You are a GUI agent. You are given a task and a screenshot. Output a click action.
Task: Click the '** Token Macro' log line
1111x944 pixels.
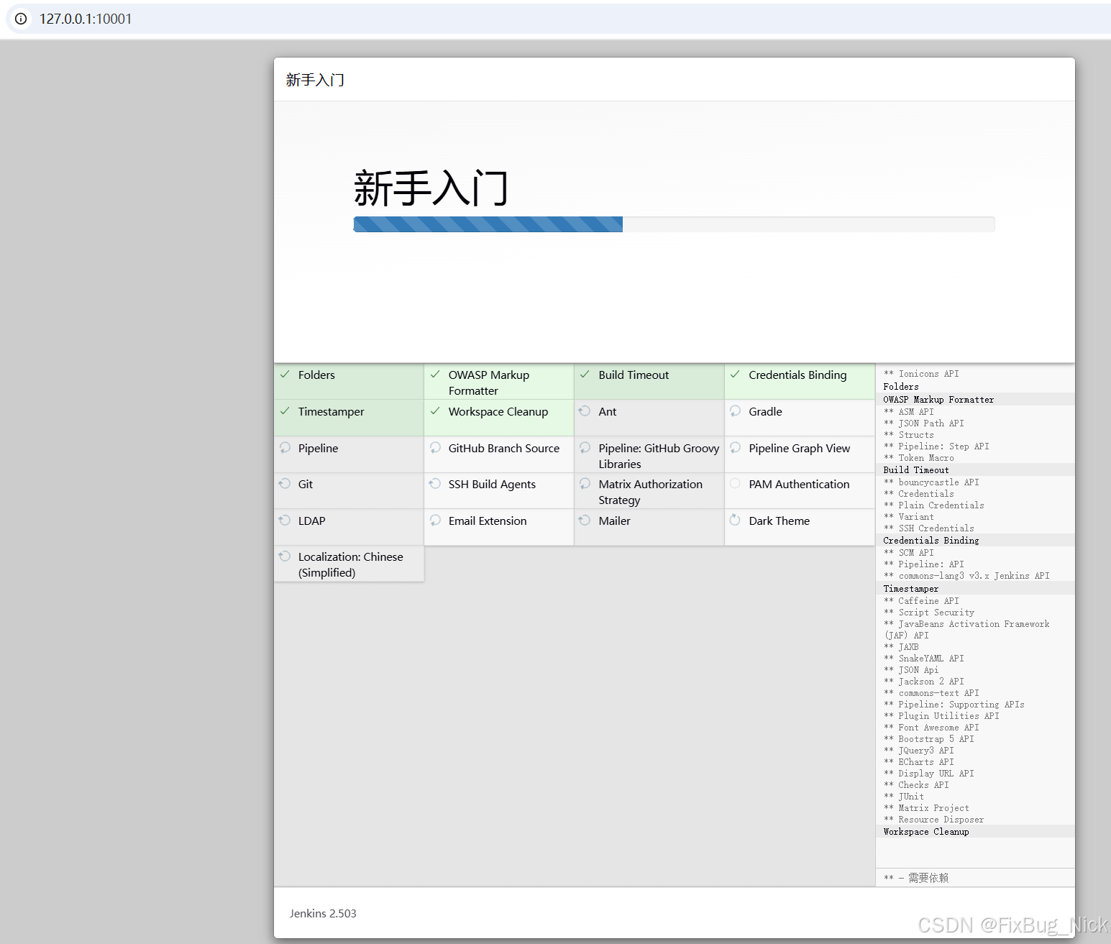coord(919,458)
